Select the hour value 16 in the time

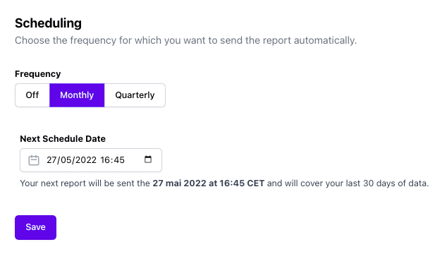tap(105, 160)
